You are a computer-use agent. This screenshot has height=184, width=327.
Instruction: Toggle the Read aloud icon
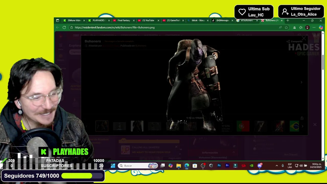(x=280, y=27)
